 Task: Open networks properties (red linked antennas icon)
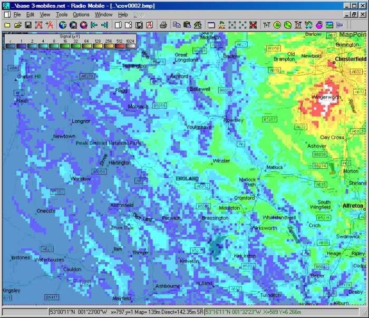coord(38,25)
